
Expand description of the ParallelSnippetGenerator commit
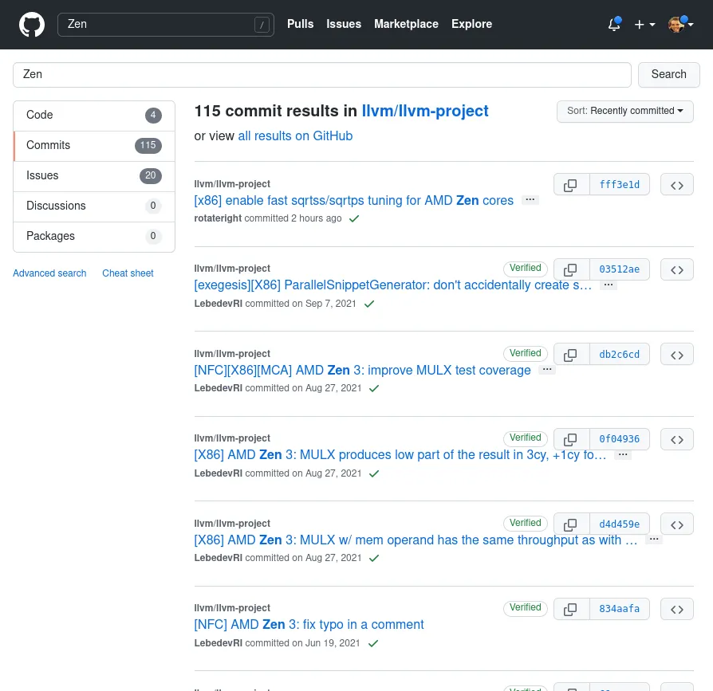click(609, 285)
